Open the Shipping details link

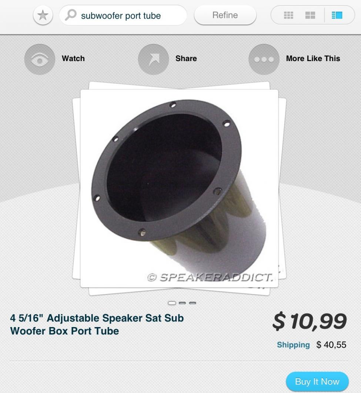[293, 345]
